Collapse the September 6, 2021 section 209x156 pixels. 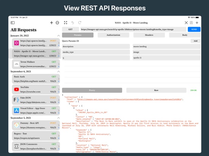coord(59,72)
